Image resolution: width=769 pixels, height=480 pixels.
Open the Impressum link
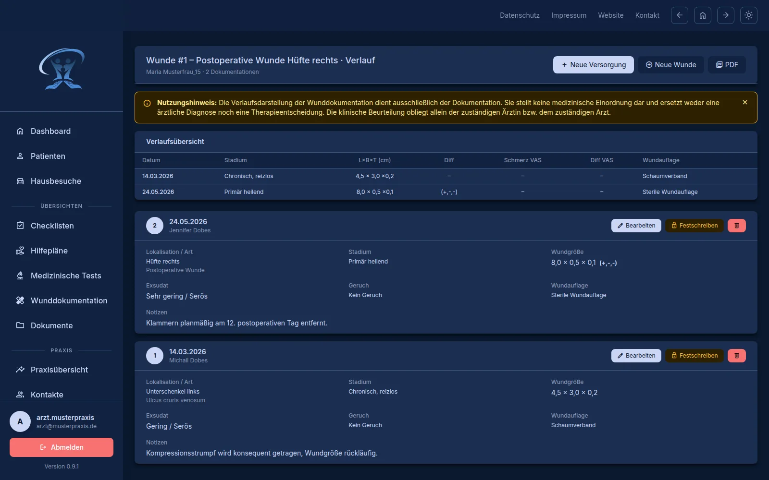tap(569, 15)
